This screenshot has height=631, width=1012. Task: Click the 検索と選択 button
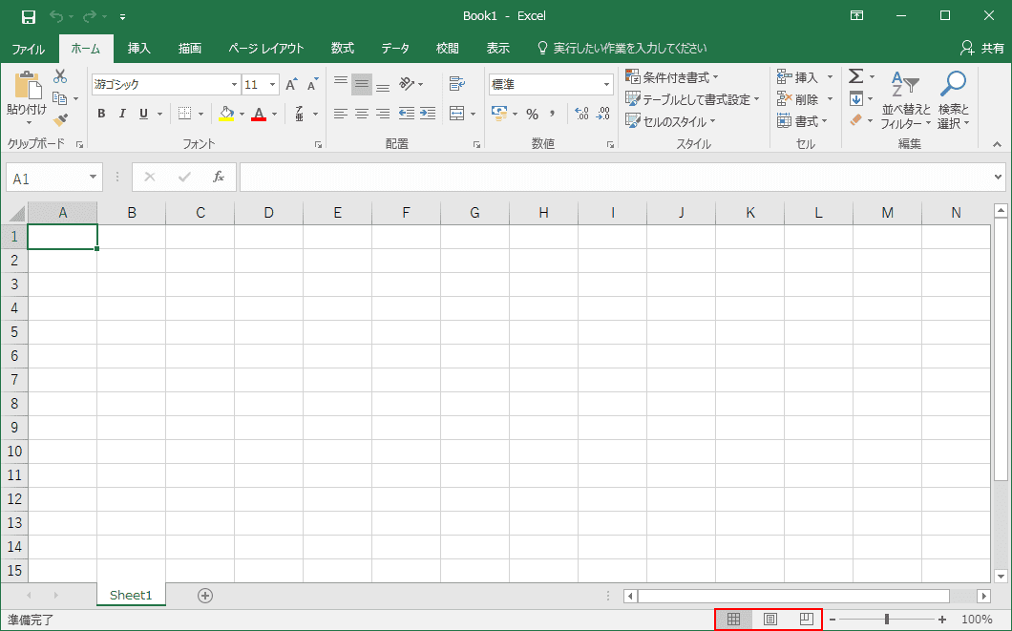point(953,100)
